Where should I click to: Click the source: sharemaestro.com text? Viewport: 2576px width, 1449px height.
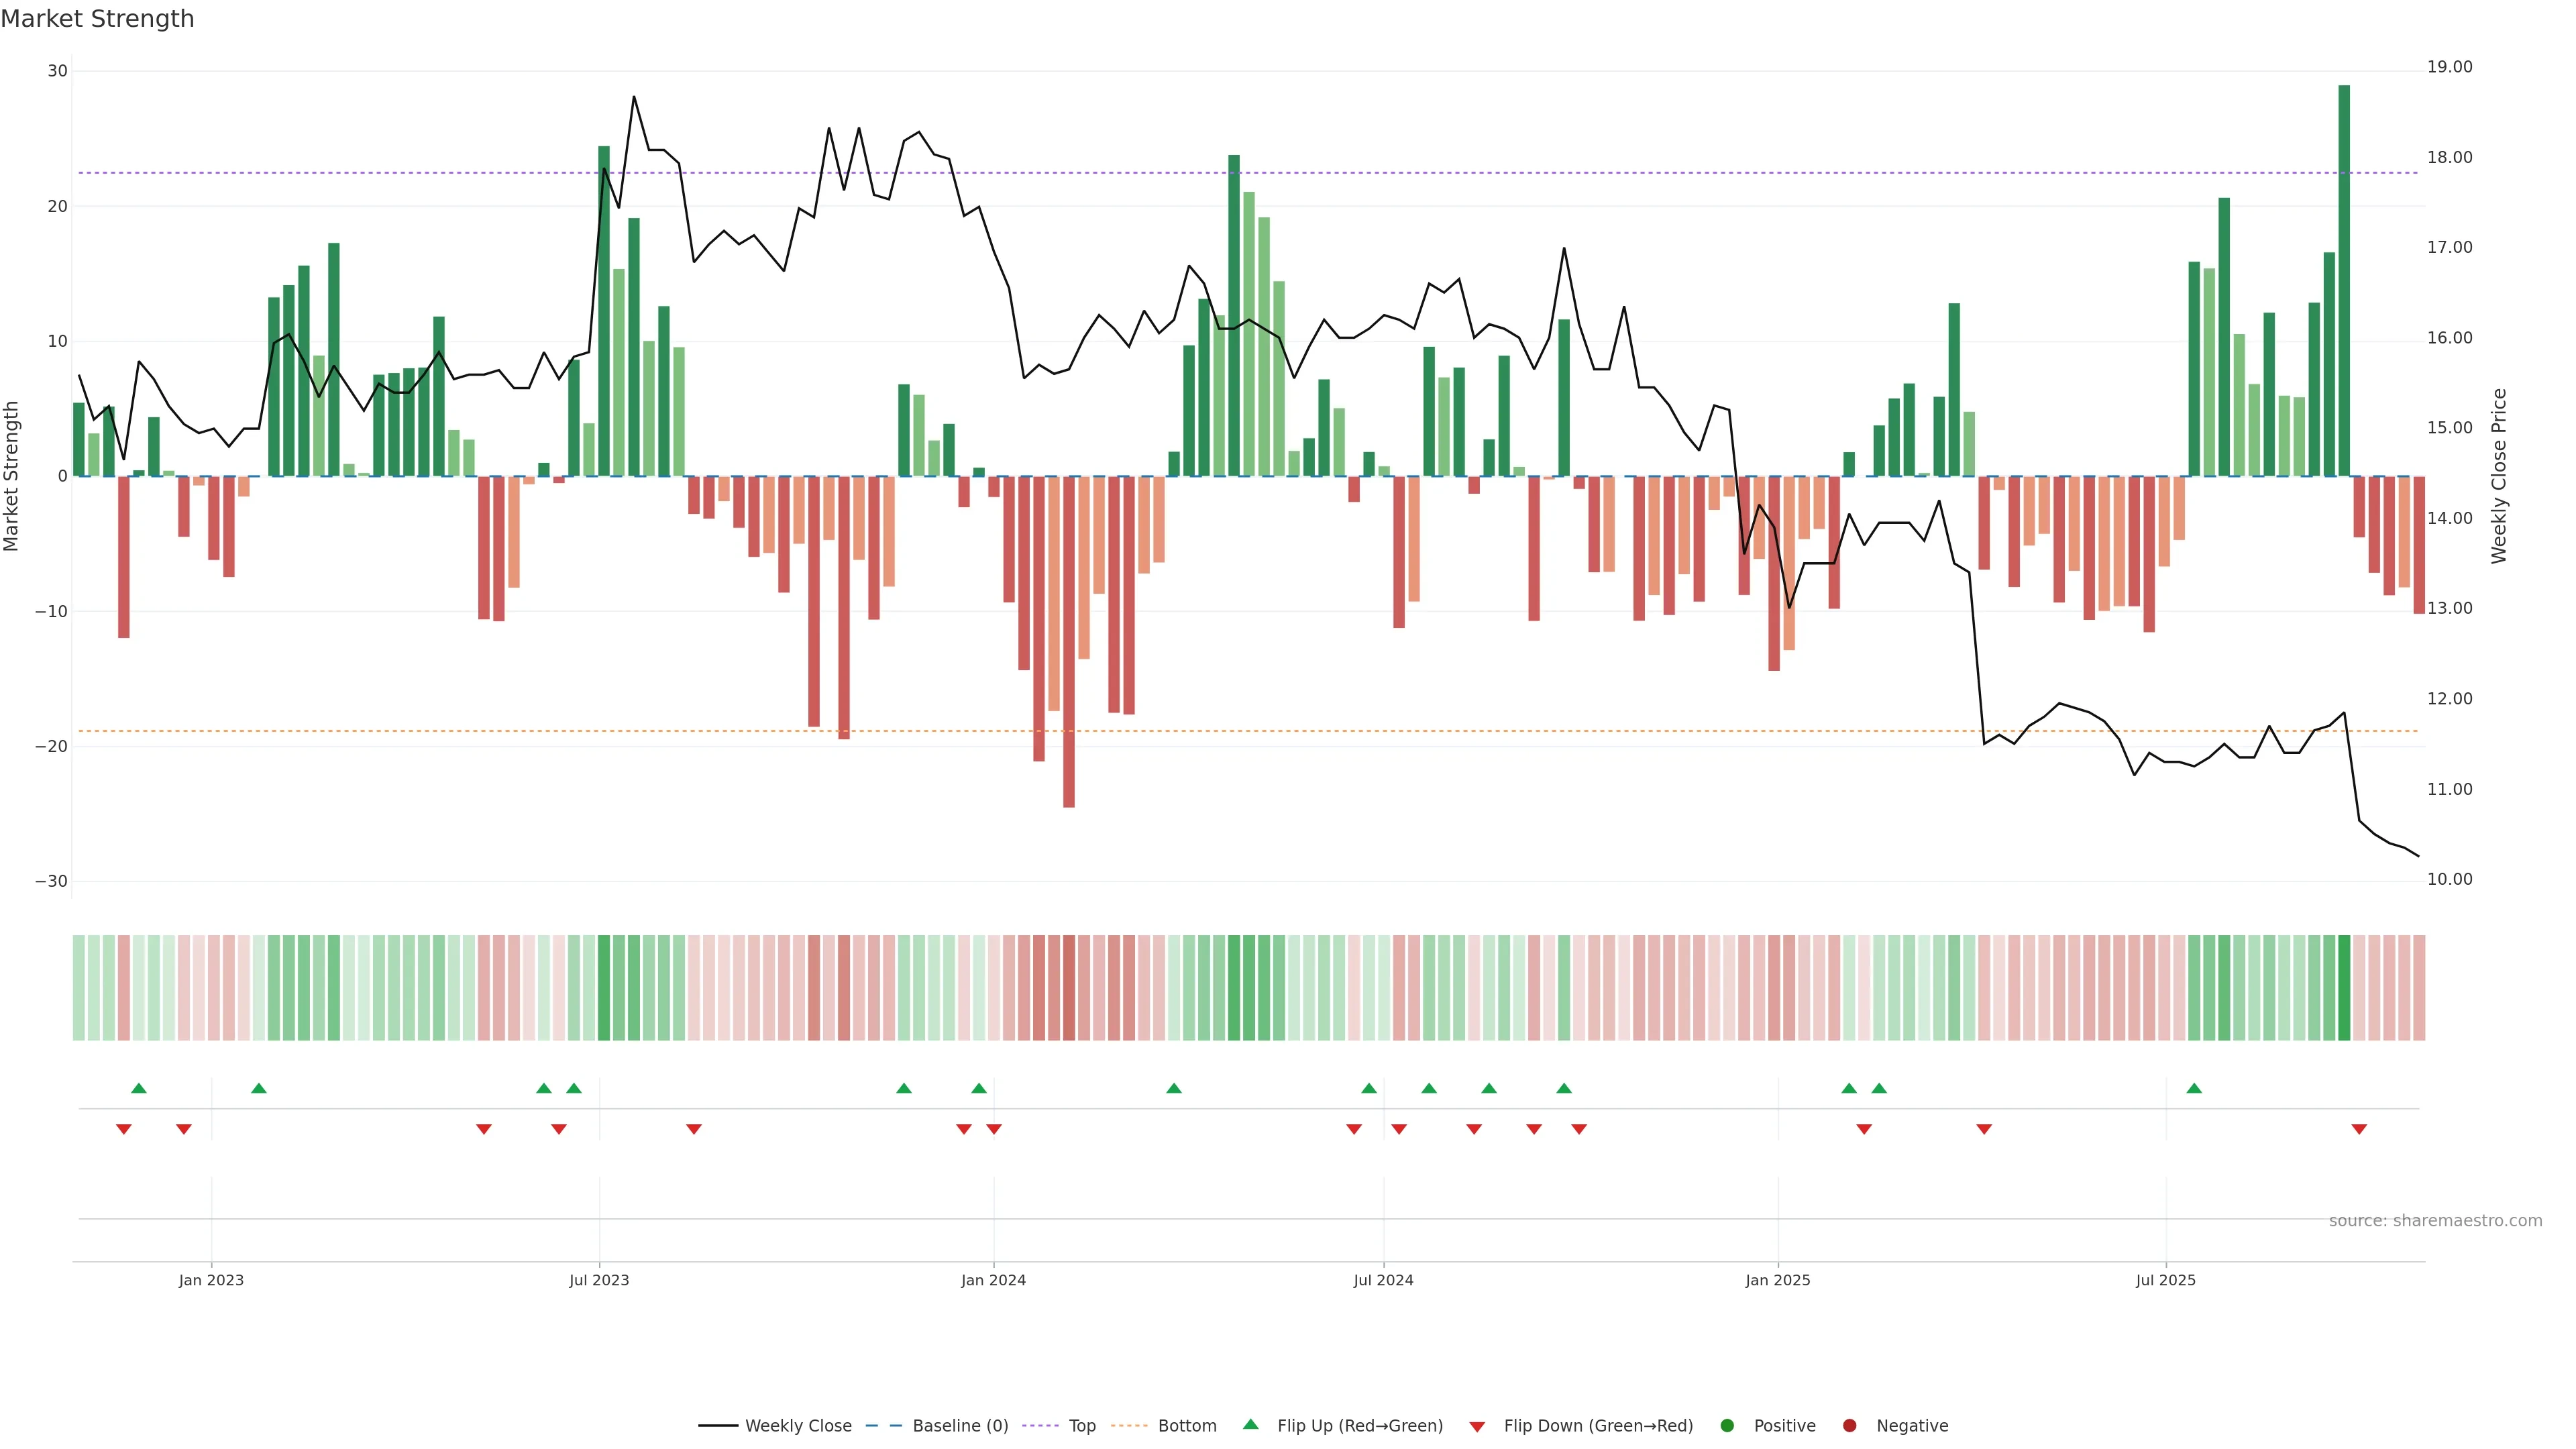click(2435, 1221)
